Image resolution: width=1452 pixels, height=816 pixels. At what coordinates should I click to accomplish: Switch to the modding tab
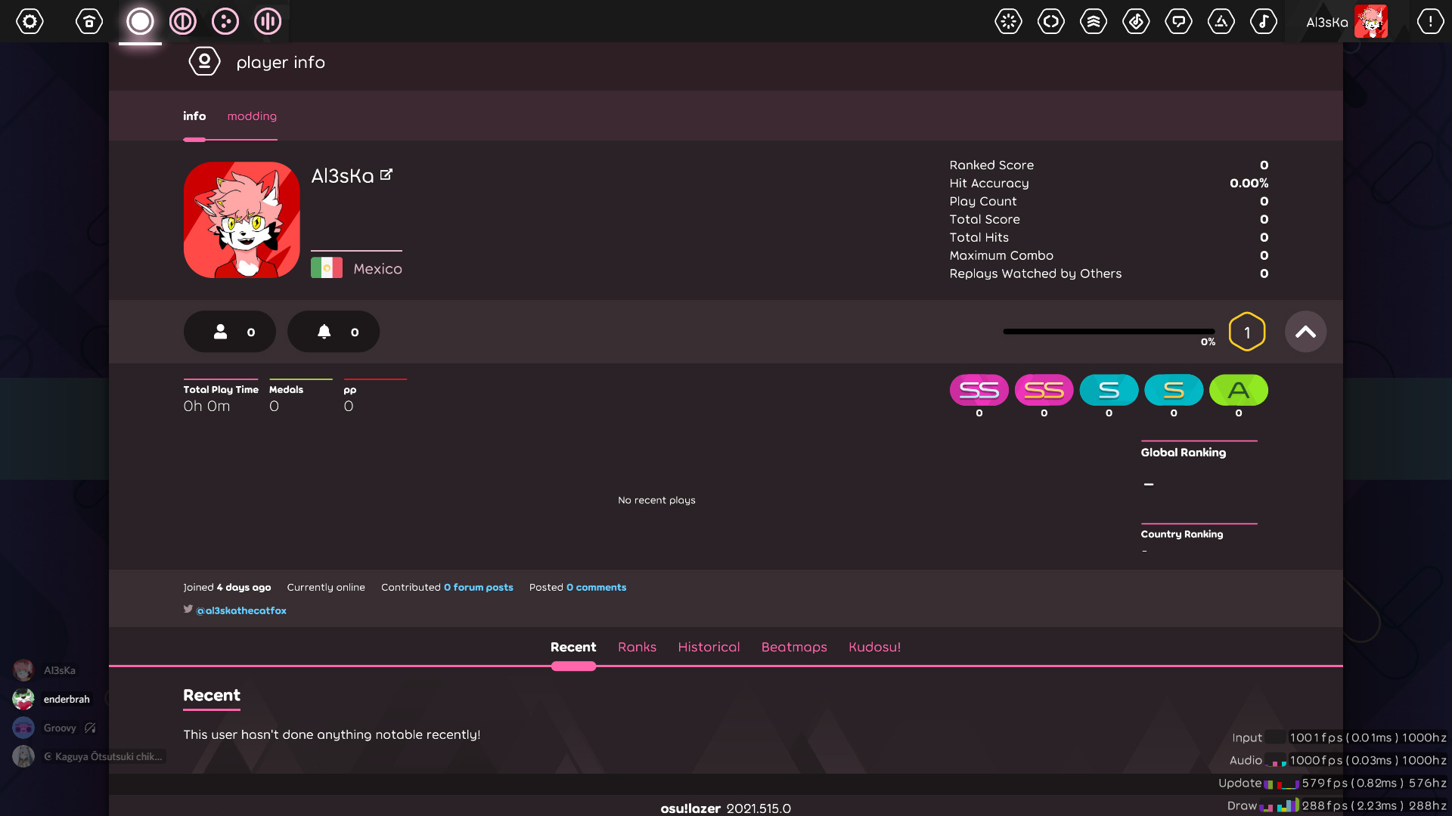(x=251, y=116)
